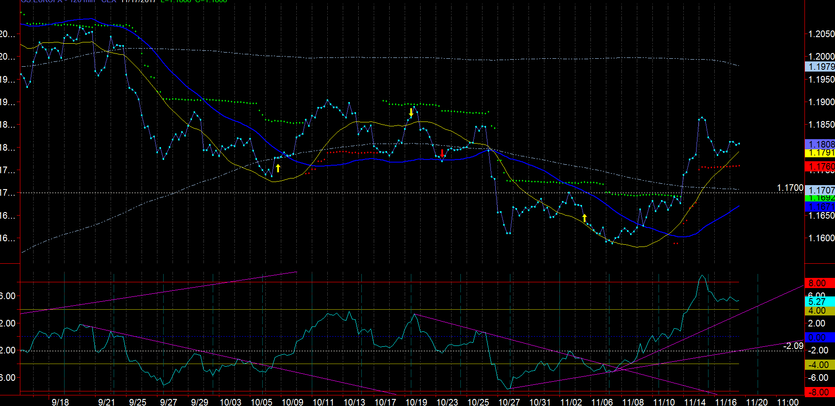Click the light-blue 1.1979 price tag
Viewport: 835px width, 406px height.
click(820, 67)
